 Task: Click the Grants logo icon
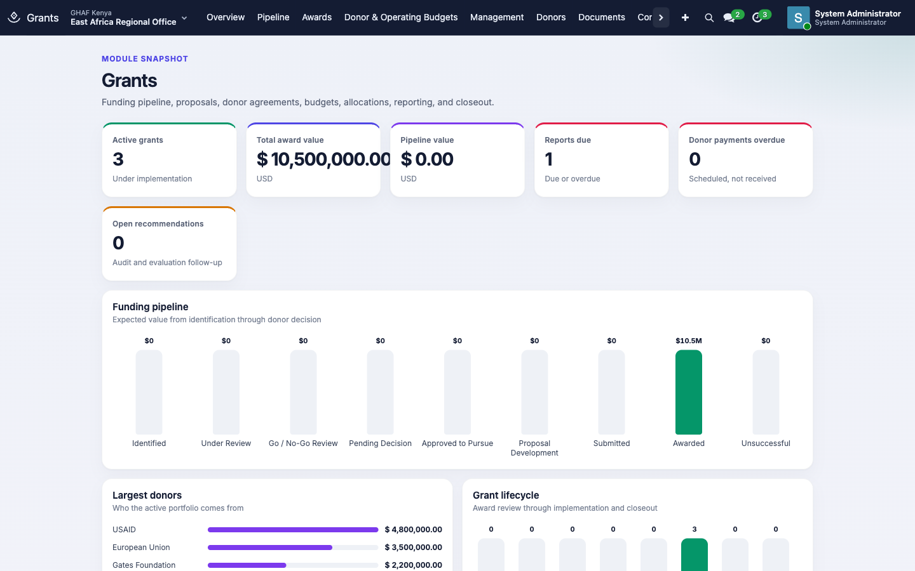pyautogui.click(x=14, y=17)
